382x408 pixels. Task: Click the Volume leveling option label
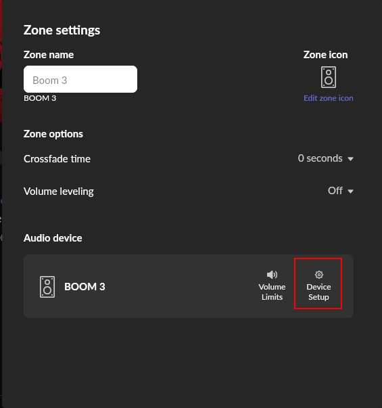(59, 191)
